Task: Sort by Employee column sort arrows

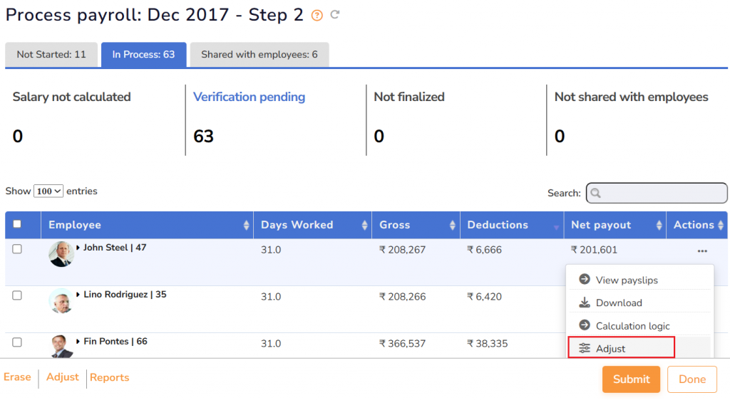Action: (x=247, y=225)
